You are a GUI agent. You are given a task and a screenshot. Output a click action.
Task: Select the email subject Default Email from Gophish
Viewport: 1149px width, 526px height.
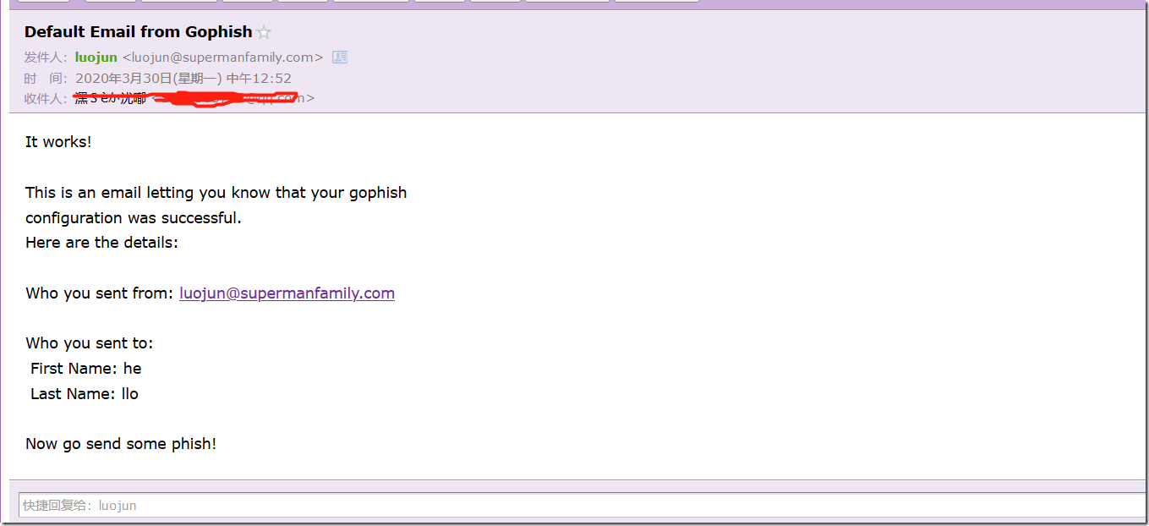click(x=139, y=32)
